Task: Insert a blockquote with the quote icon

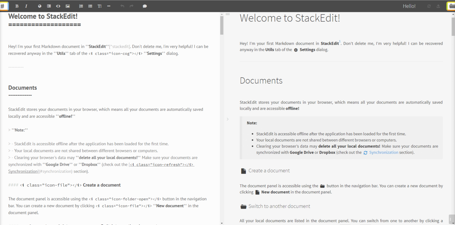Action: 49,6
